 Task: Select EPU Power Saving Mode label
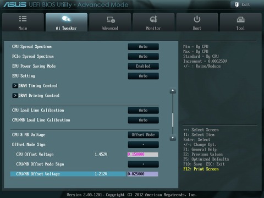pos(34,66)
